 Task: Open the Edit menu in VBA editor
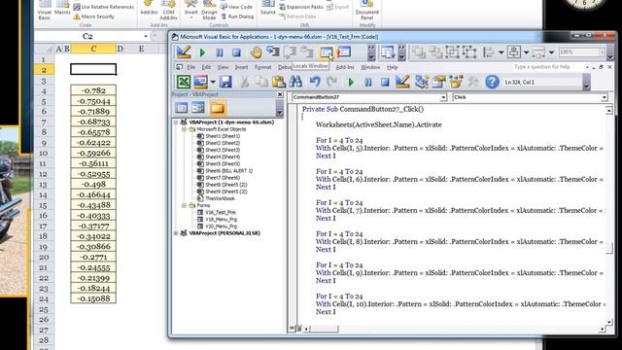(x=206, y=67)
